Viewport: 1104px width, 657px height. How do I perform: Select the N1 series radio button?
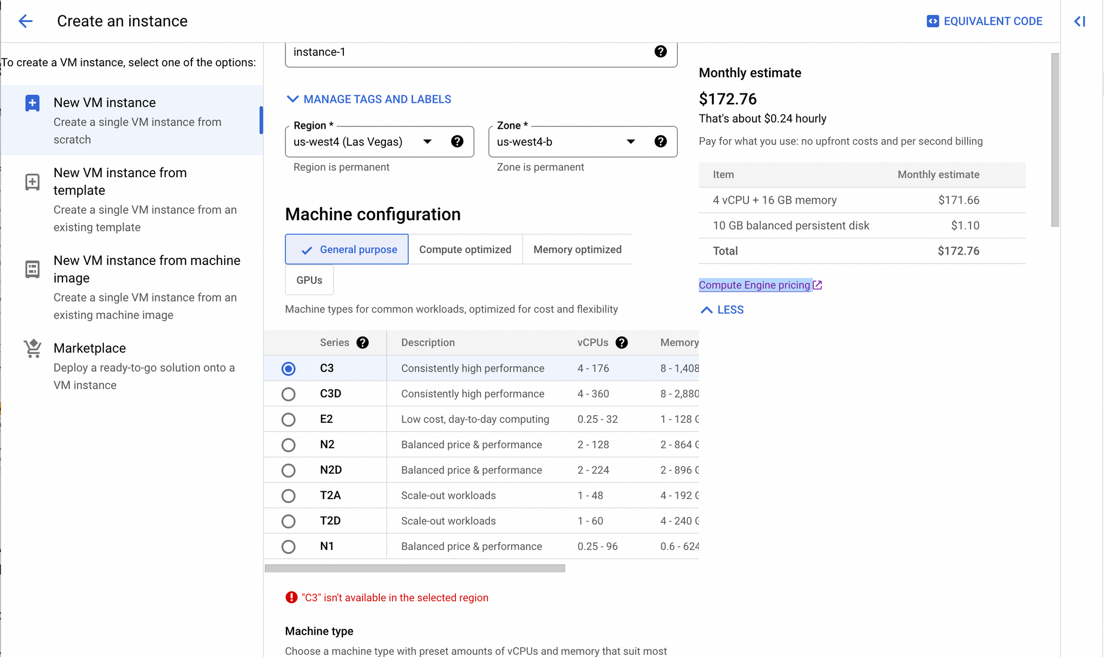(x=289, y=546)
